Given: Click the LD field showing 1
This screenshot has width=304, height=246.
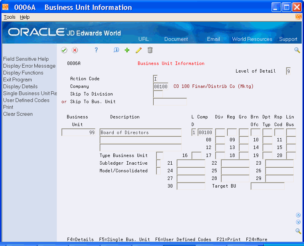Looking at the screenshot, I should point(193,133).
